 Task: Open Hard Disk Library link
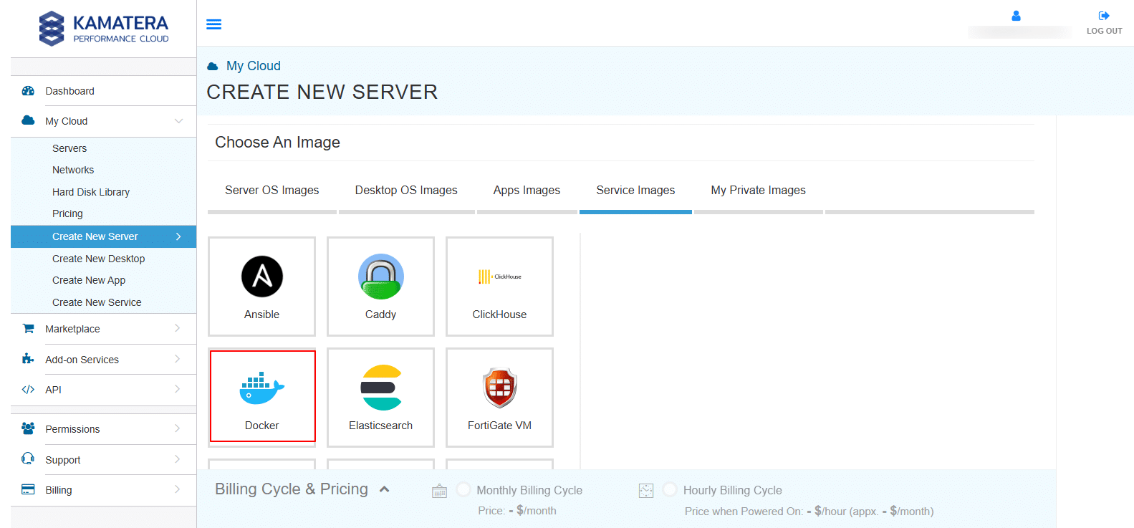point(91,192)
